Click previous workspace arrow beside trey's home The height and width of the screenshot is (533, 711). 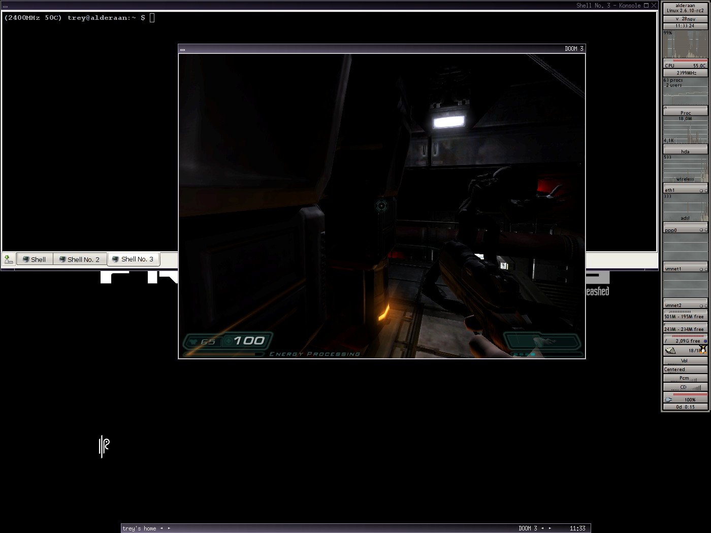[x=161, y=528]
